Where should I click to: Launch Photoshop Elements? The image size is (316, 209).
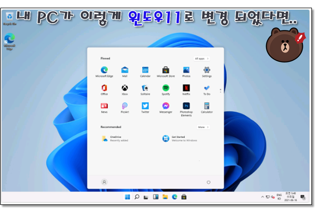coord(186,106)
